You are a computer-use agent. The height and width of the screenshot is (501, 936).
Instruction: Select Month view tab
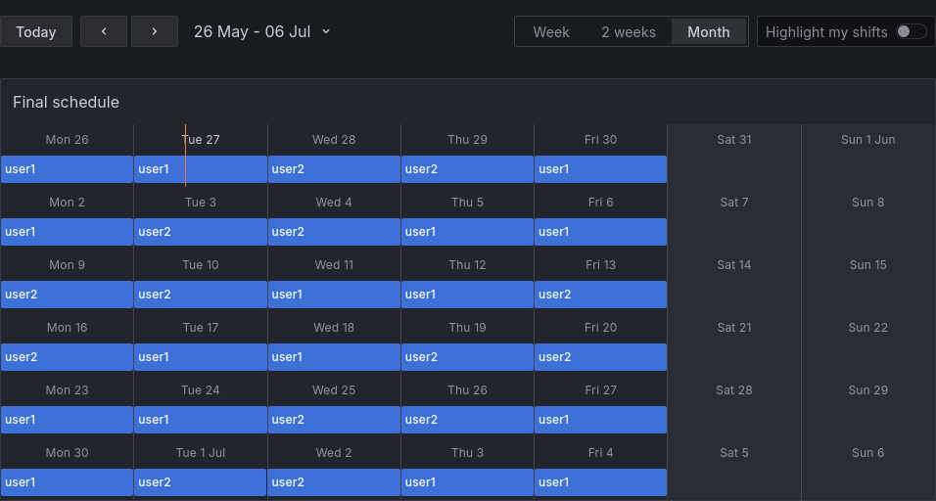pos(709,31)
